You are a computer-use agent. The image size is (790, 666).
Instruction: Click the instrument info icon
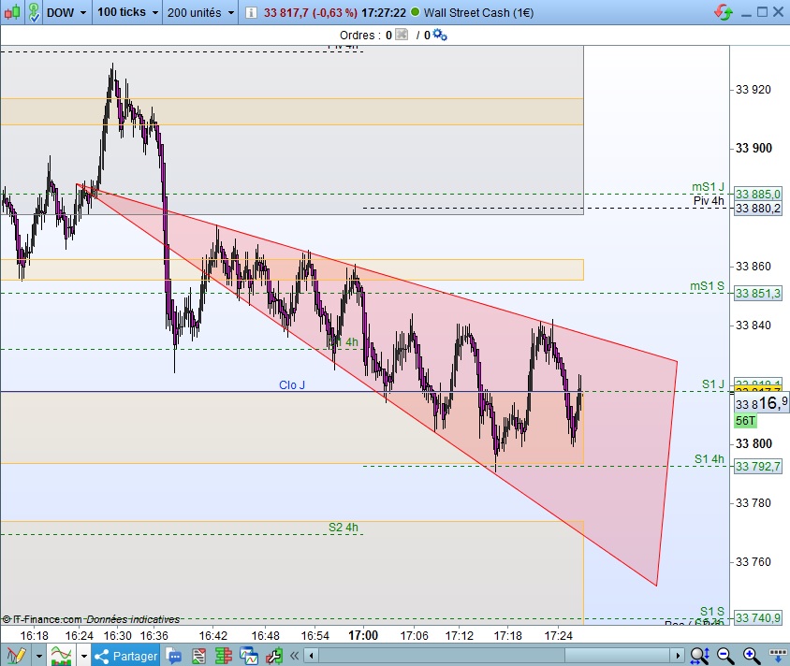[251, 12]
